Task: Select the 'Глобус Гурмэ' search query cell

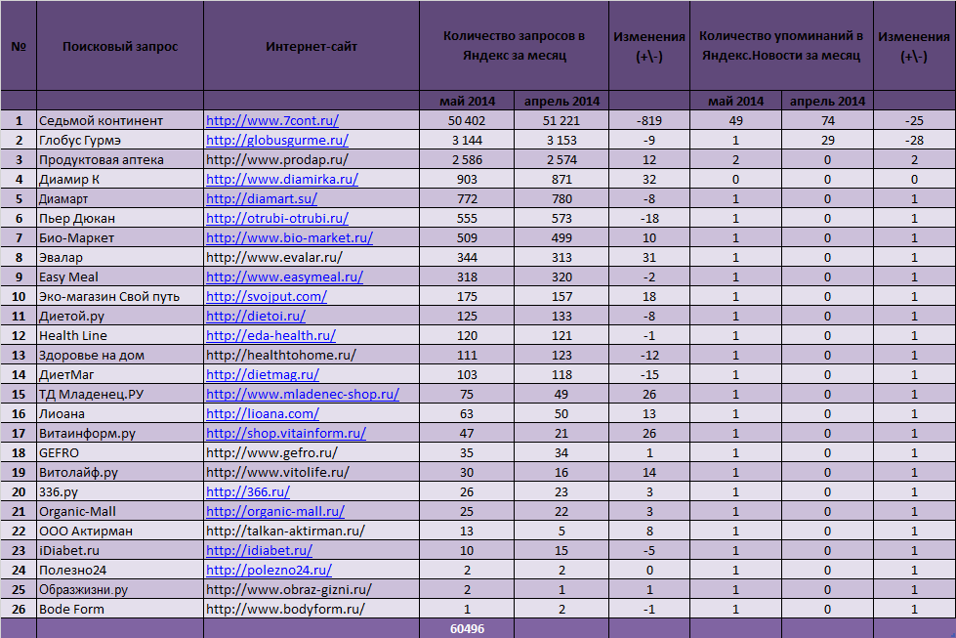Action: (x=120, y=141)
